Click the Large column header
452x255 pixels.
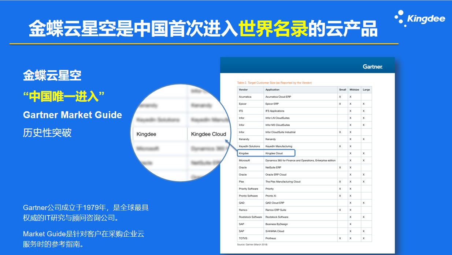click(366, 90)
